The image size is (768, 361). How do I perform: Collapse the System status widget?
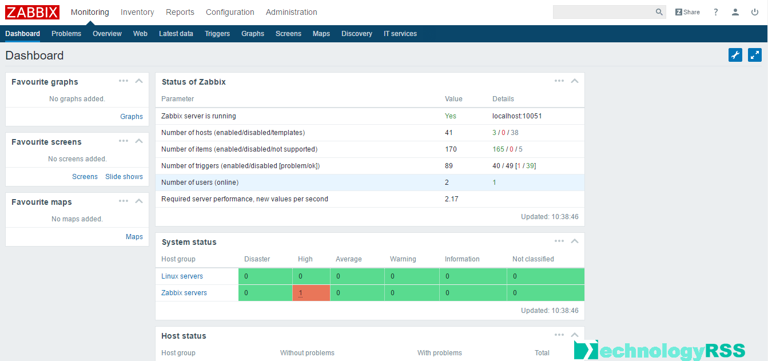pos(575,241)
